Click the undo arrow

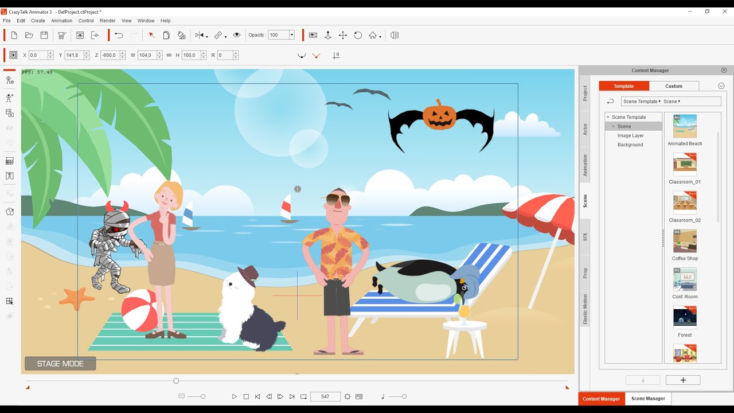tap(119, 35)
